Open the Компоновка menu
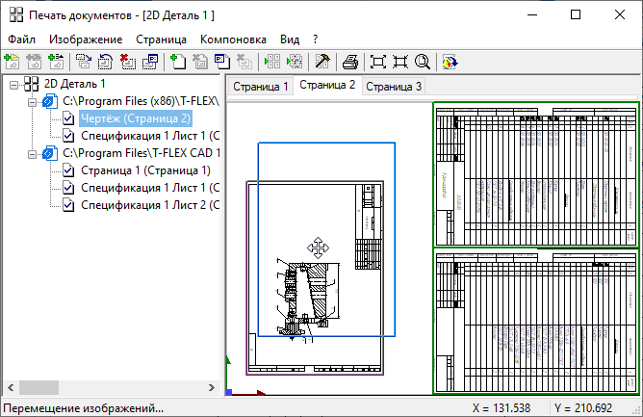The width and height of the screenshot is (643, 417). (233, 39)
